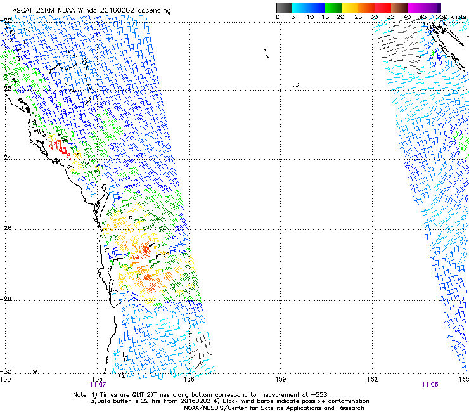Click the cyan-to-blue 5-15 knots legend segment
Image resolution: width=469 pixels, height=412 pixels.
pos(309,8)
